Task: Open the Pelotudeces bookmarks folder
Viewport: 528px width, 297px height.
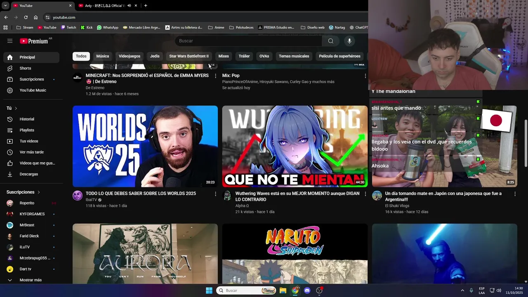Action: [241, 28]
